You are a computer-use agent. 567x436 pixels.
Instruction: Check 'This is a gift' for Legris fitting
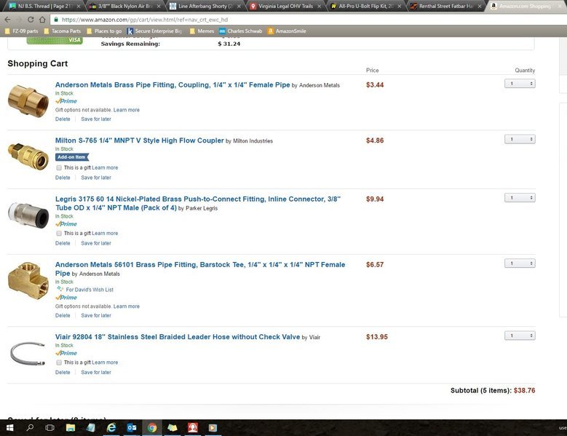(59, 234)
